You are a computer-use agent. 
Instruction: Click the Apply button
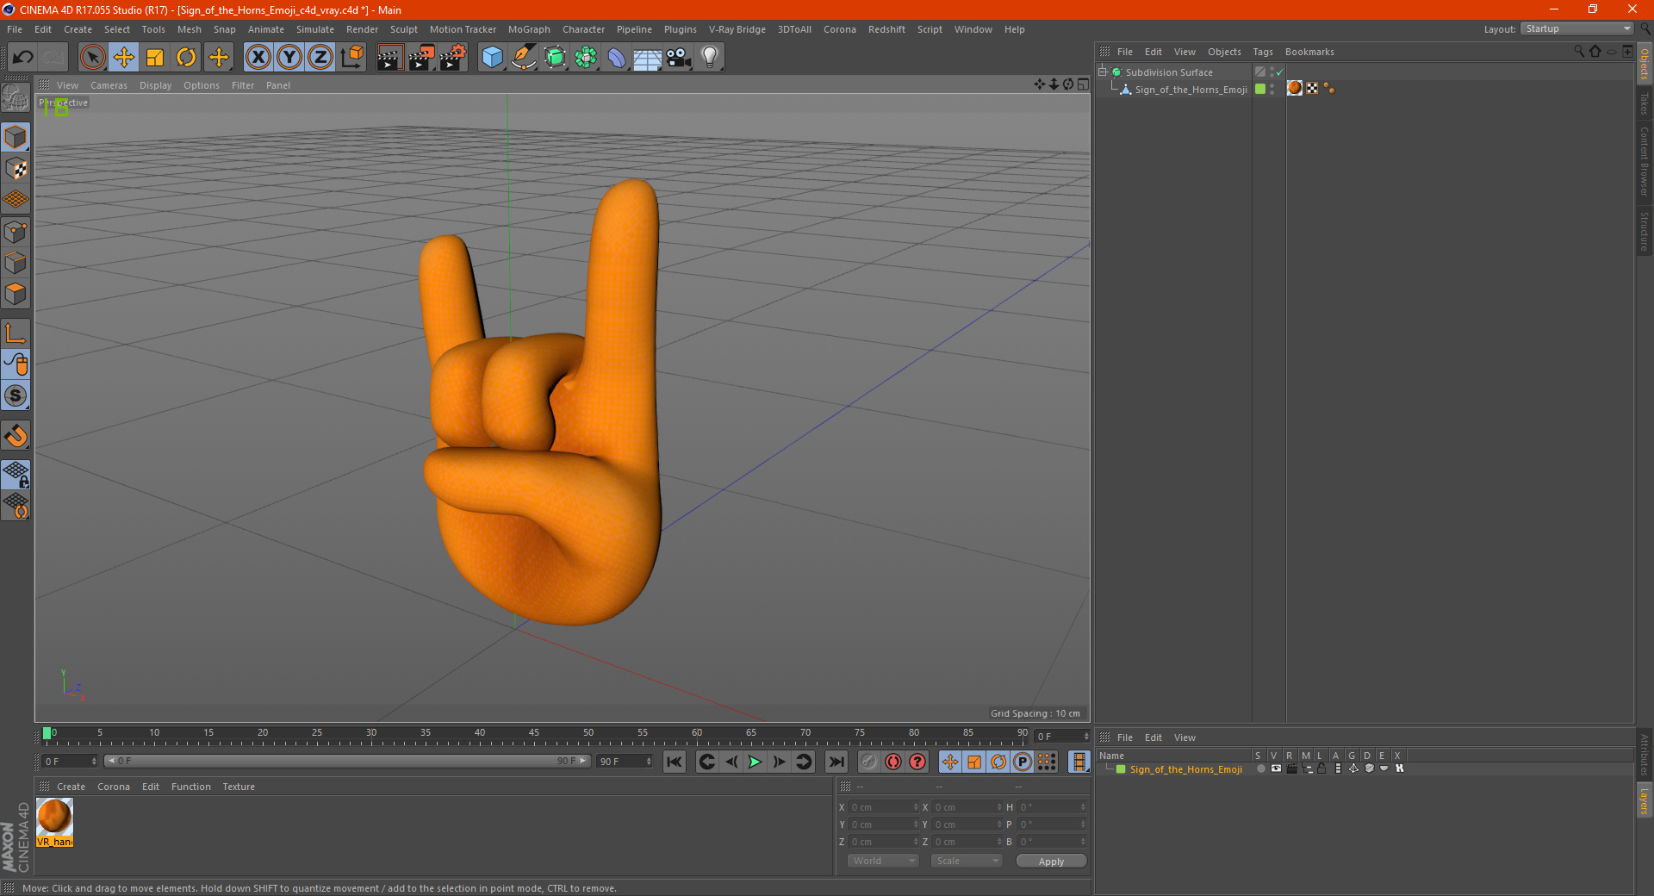pos(1051,861)
